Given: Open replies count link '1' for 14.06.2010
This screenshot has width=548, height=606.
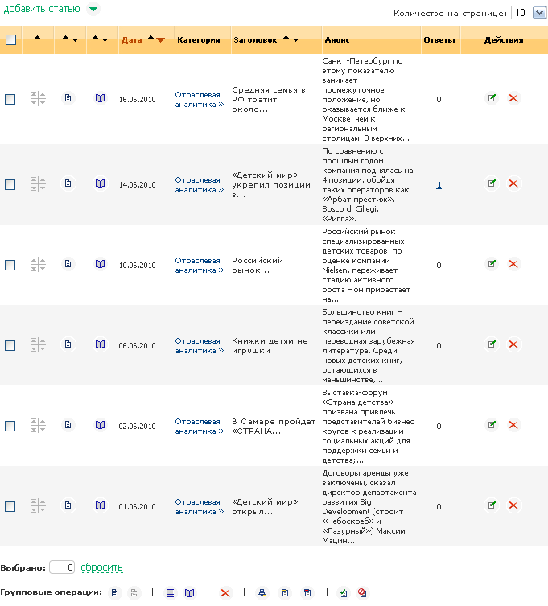Looking at the screenshot, I should (x=439, y=184).
